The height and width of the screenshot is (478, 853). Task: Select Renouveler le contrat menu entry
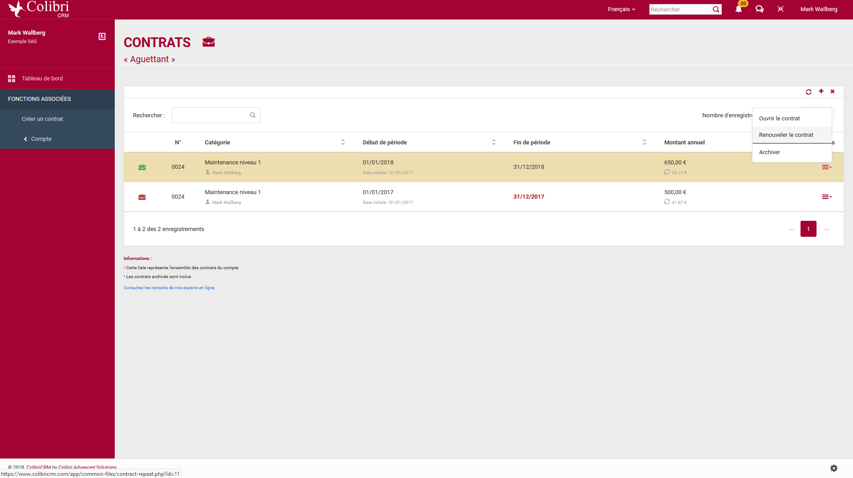792,135
